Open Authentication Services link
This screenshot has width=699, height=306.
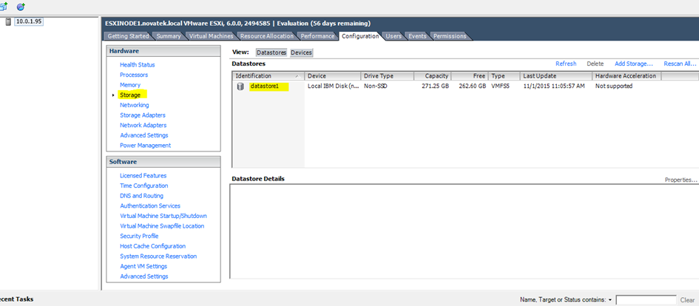pos(149,205)
